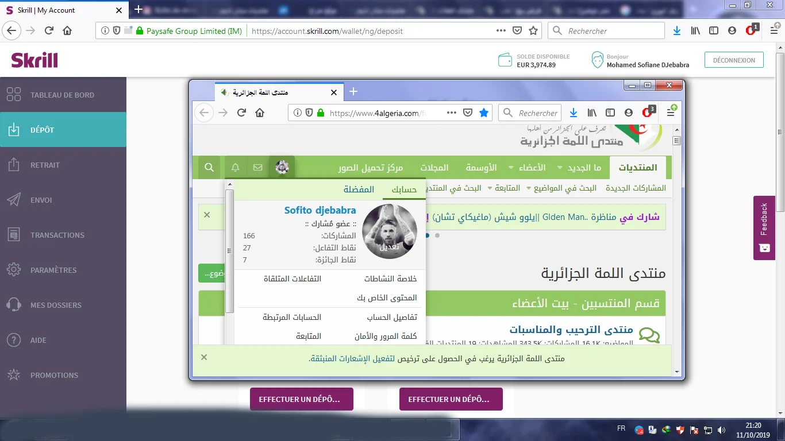Viewport: 785px width, 441px height.
Task: Dismiss the push notification permission banner
Action: click(204, 357)
